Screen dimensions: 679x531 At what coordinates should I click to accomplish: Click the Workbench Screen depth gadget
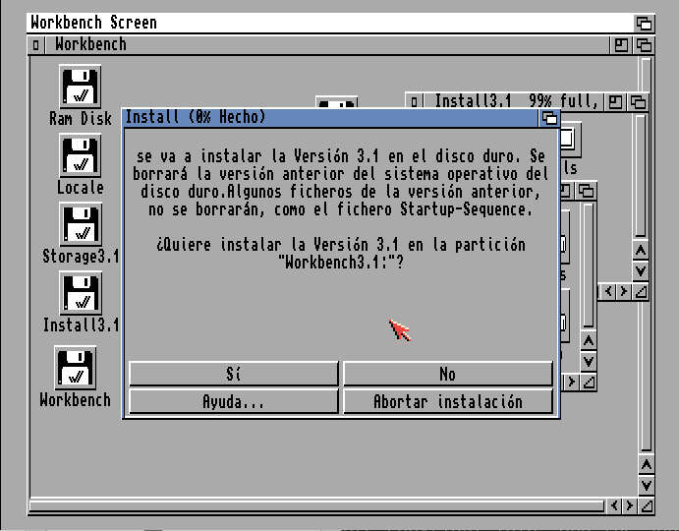point(645,22)
